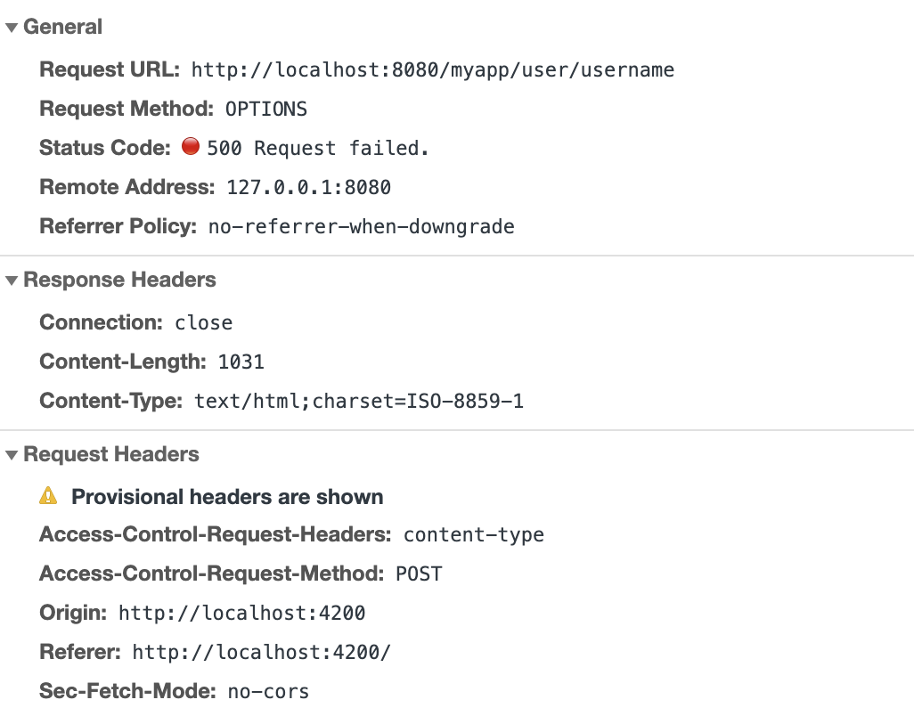This screenshot has width=914, height=716.
Task: Click the 'Provisional headers are shown' message
Action: tap(227, 497)
